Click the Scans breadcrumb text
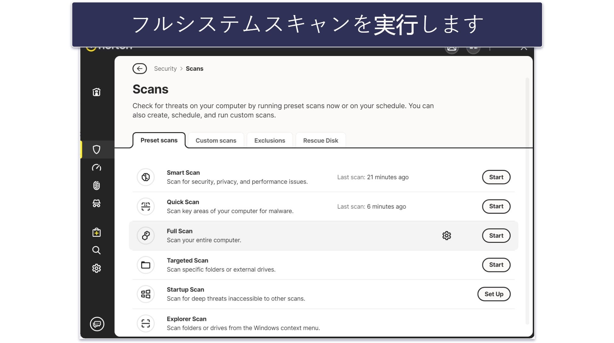The height and width of the screenshot is (343, 614). click(195, 68)
